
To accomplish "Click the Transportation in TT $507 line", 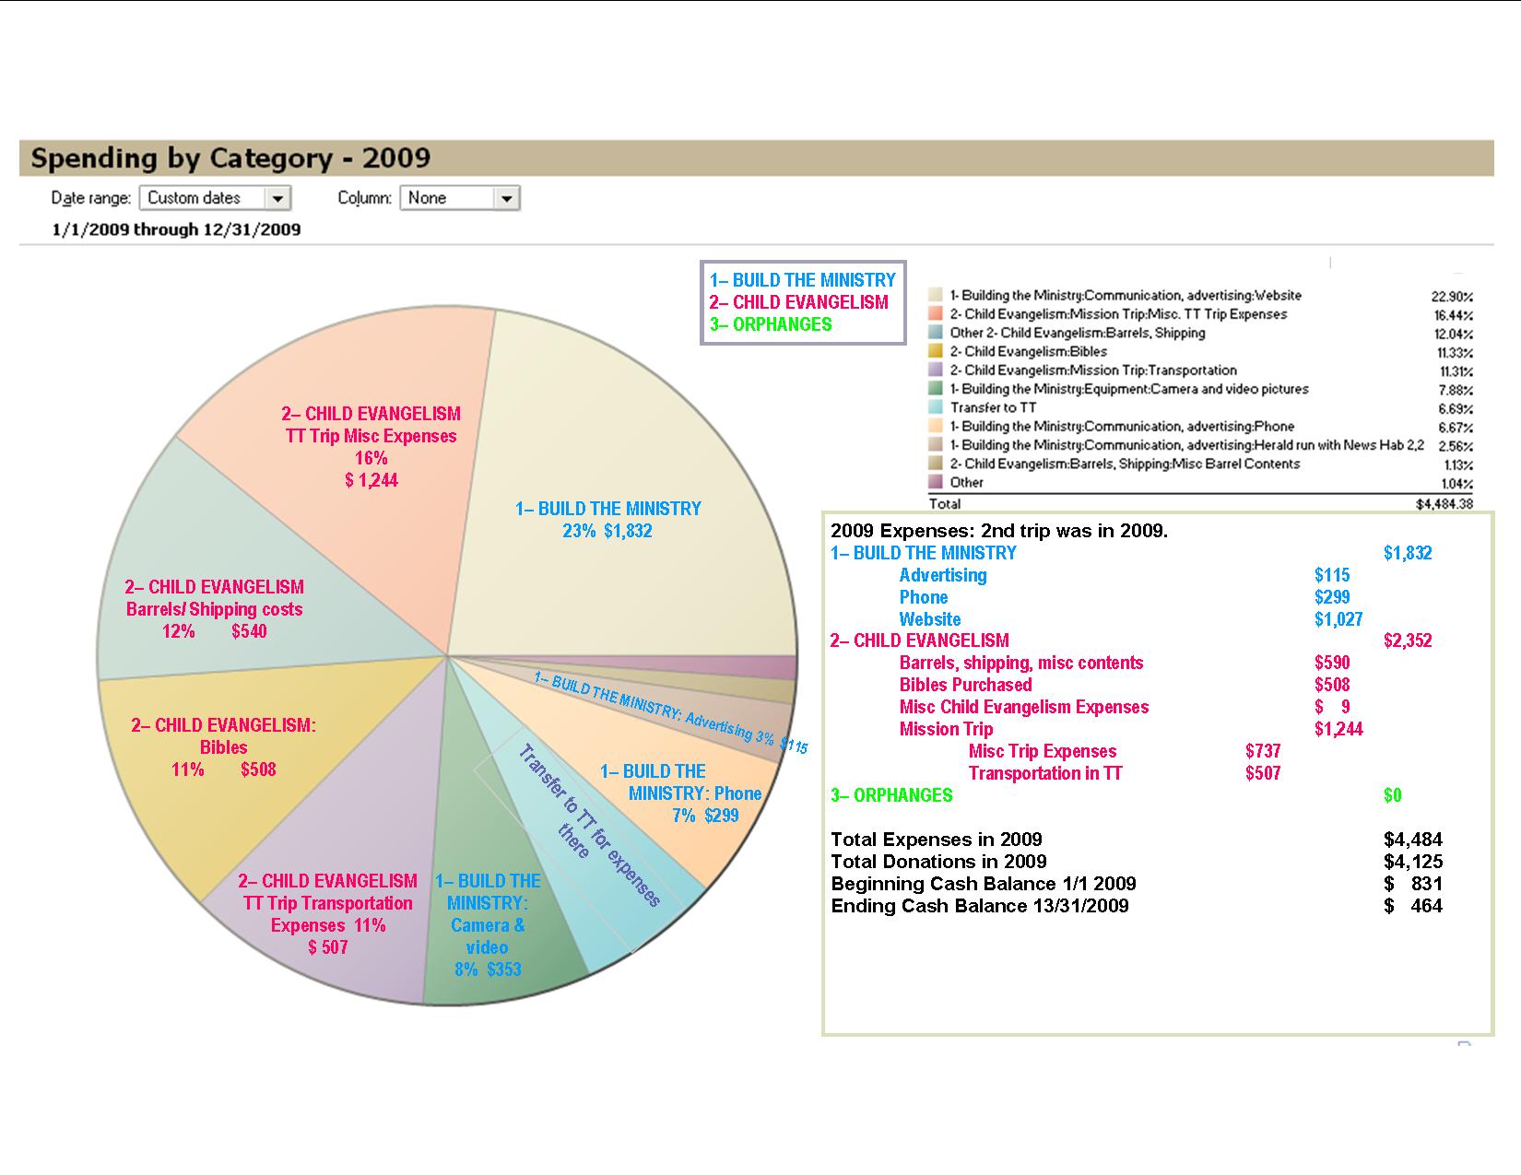I will point(1125,773).
